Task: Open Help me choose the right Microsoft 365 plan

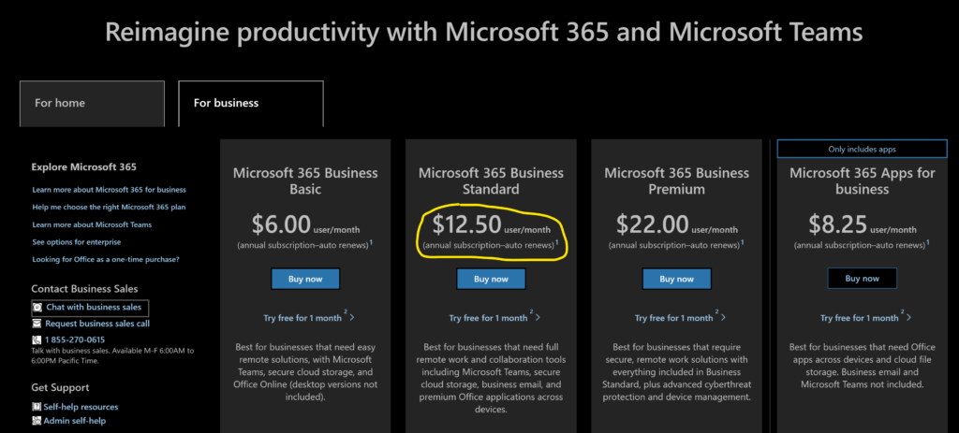Action: tap(109, 207)
